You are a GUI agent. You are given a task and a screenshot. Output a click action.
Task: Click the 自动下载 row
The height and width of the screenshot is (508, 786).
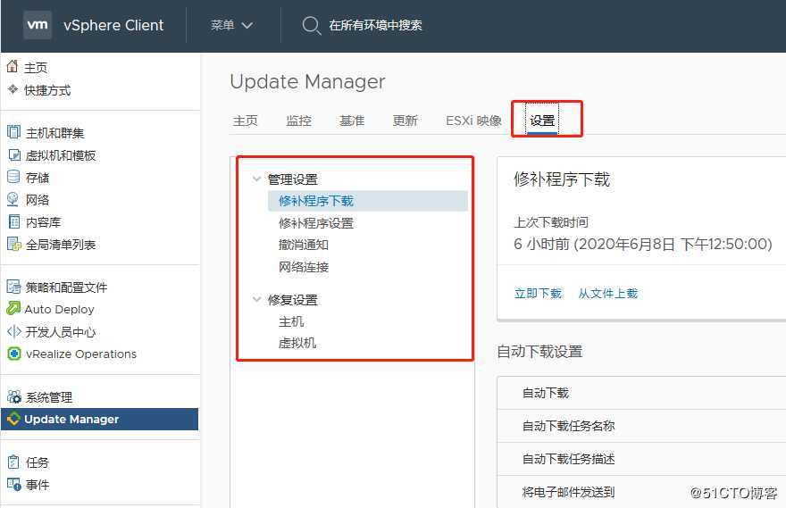click(x=641, y=393)
